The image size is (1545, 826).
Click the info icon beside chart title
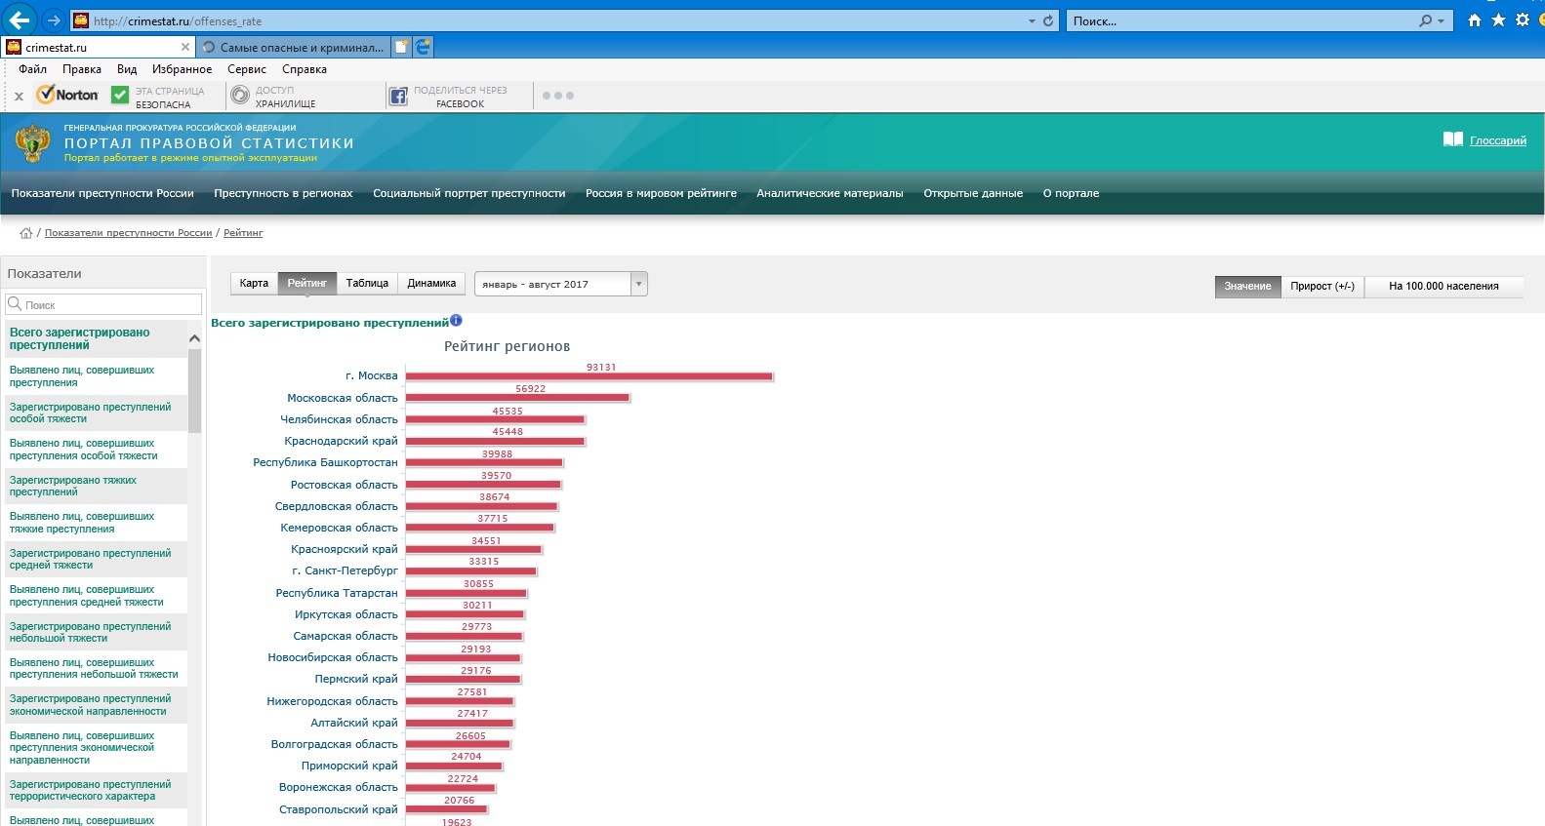pos(456,321)
